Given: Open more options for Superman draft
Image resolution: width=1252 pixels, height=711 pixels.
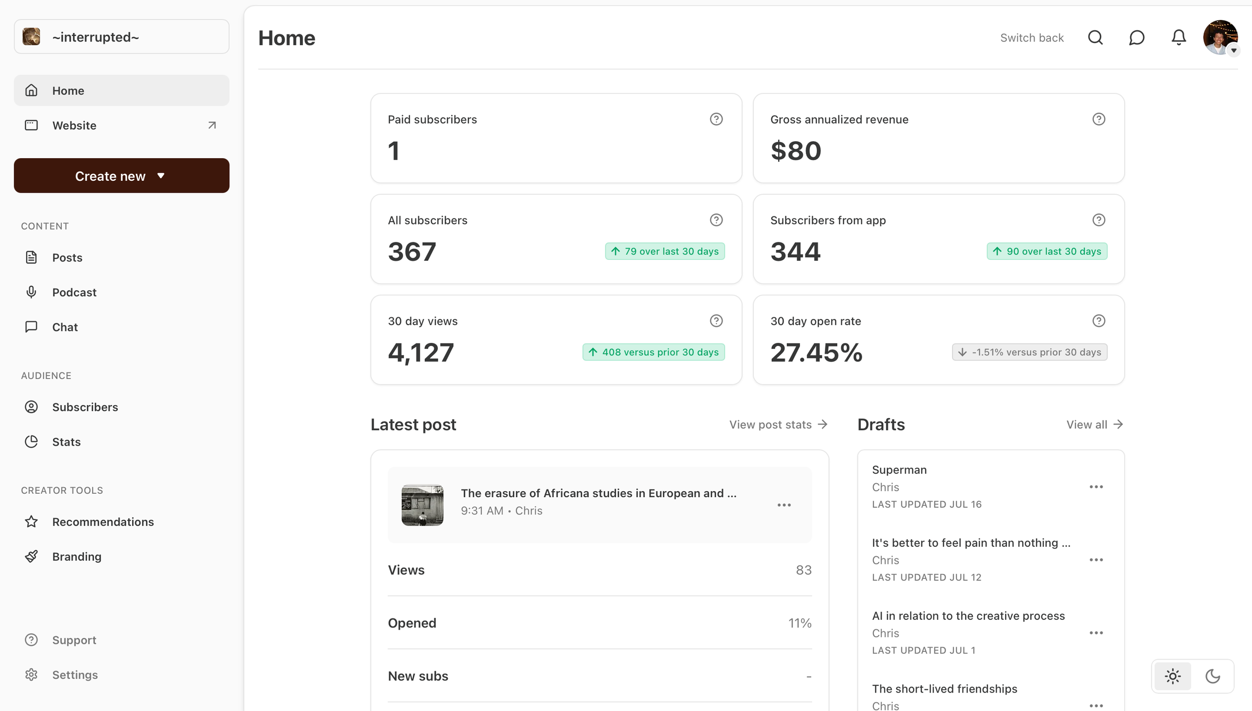Looking at the screenshot, I should pyautogui.click(x=1096, y=487).
